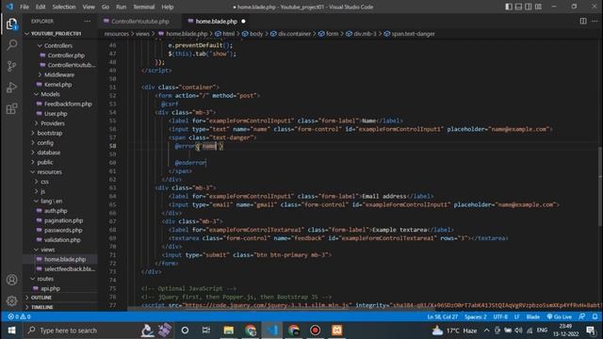
Task: Click Explorer views and more actions ellipsis
Action: coord(88,21)
